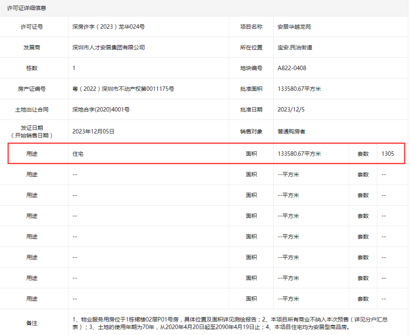Click the location value 宝安.民治街道
Screen dimensions: 410x335
(295, 48)
